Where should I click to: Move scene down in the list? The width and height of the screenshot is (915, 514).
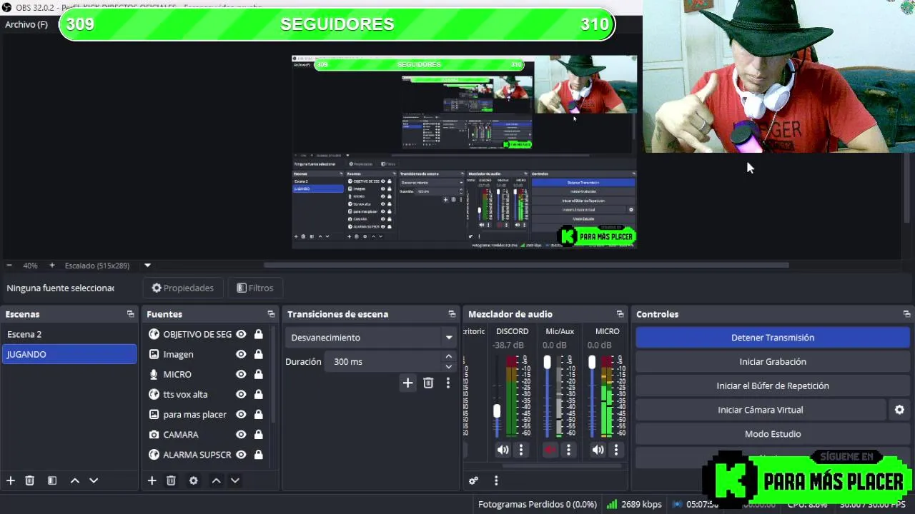click(x=94, y=480)
